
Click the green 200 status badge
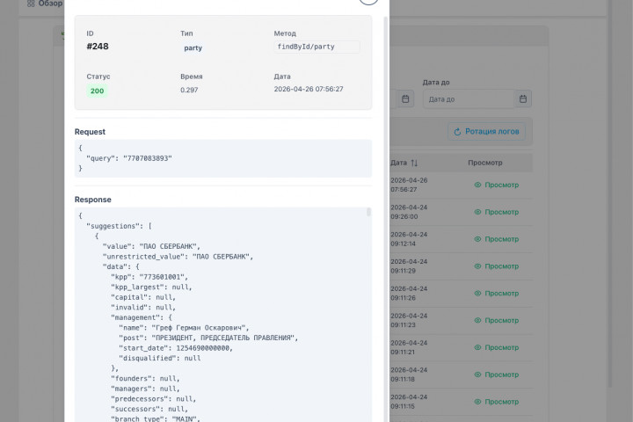point(97,91)
